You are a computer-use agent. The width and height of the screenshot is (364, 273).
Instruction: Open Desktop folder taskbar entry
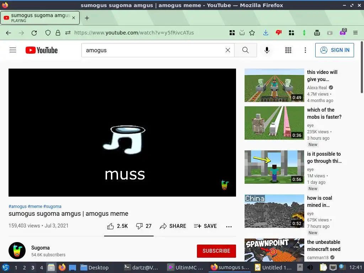95,267
